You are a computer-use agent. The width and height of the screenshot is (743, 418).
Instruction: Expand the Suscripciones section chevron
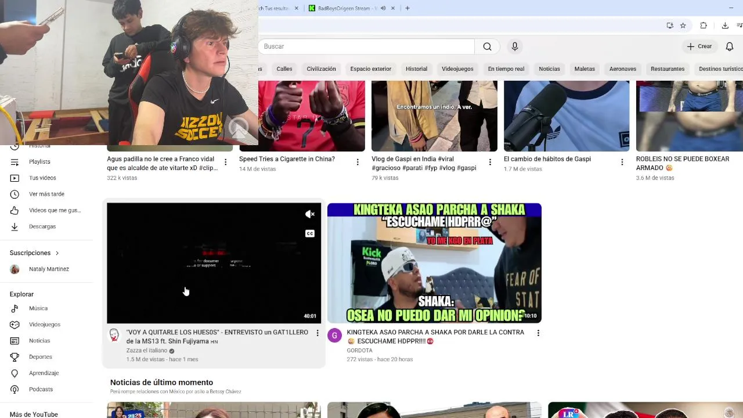point(57,253)
